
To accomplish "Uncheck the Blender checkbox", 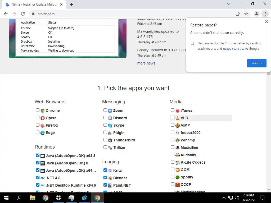I will click(x=105, y=177).
